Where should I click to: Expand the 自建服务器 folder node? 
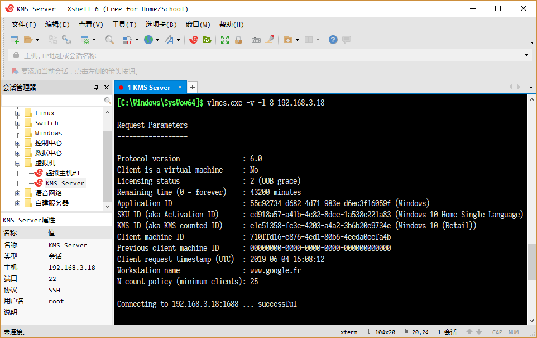click(x=17, y=203)
